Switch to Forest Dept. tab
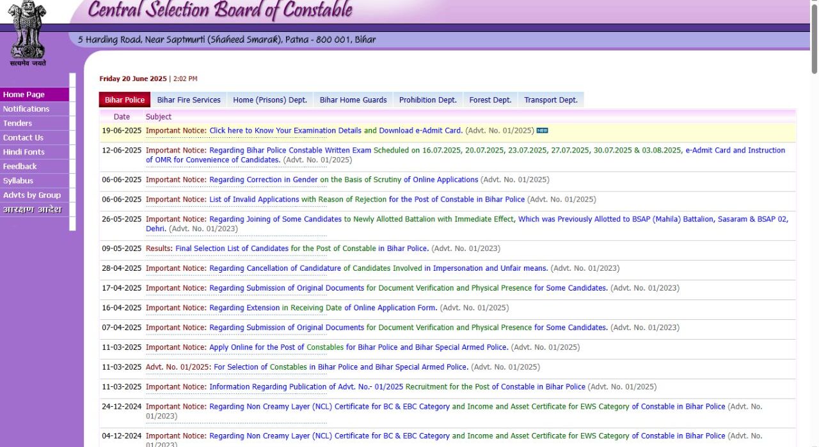This screenshot has height=447, width=819. (x=490, y=100)
